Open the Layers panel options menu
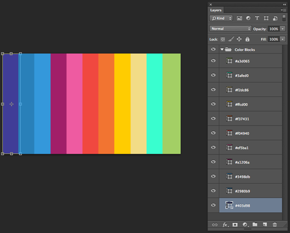 tap(284, 10)
